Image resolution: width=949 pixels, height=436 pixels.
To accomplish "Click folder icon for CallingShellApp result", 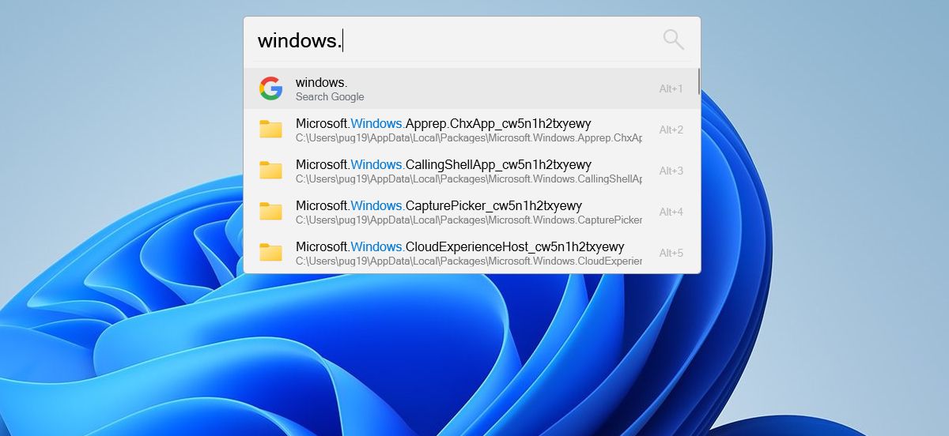I will (x=271, y=171).
